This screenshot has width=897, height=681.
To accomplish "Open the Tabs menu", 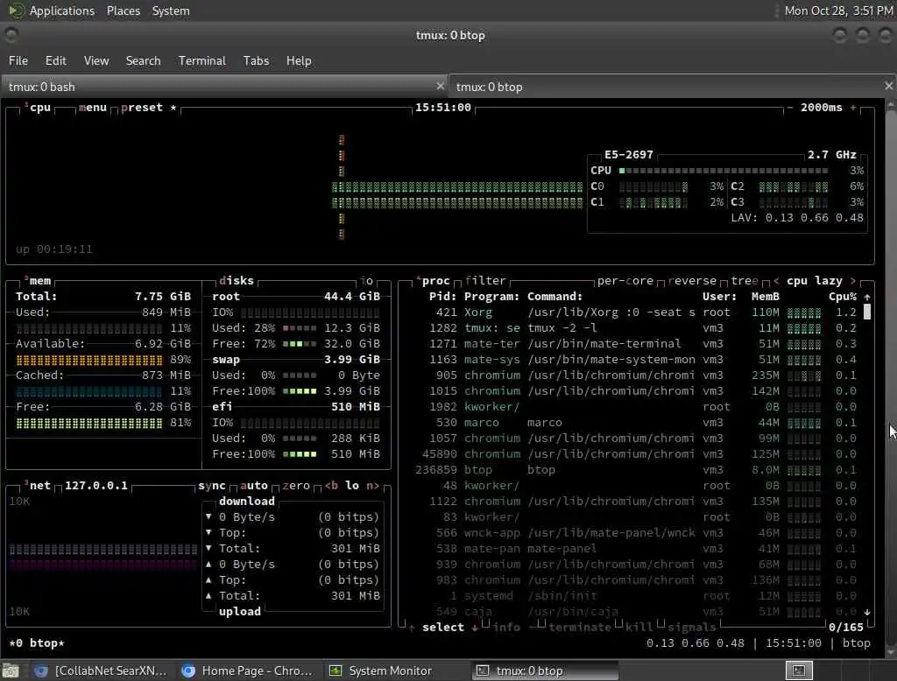I will click(256, 60).
